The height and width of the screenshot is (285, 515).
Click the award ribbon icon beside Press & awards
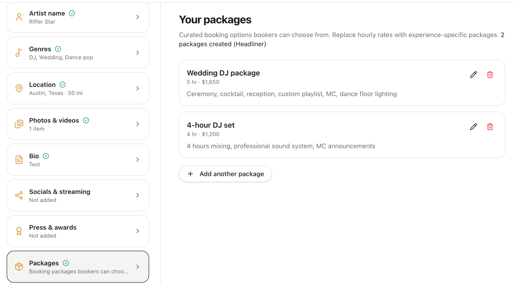click(x=19, y=231)
